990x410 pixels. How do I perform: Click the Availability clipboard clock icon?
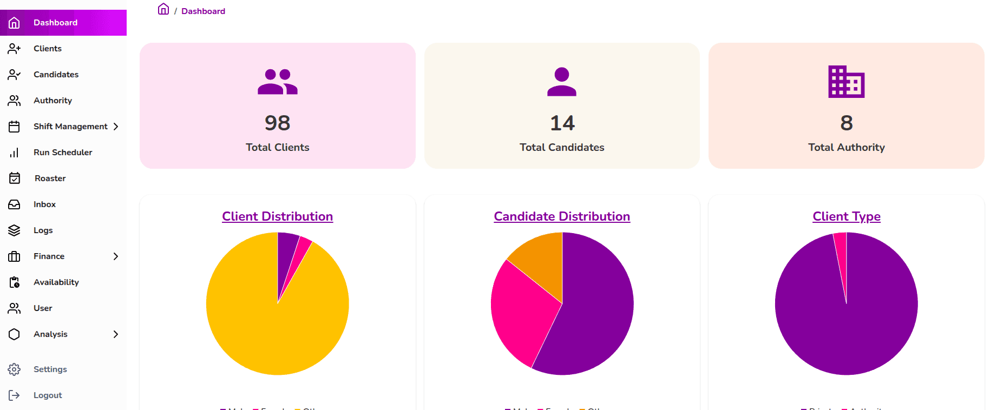(14, 282)
